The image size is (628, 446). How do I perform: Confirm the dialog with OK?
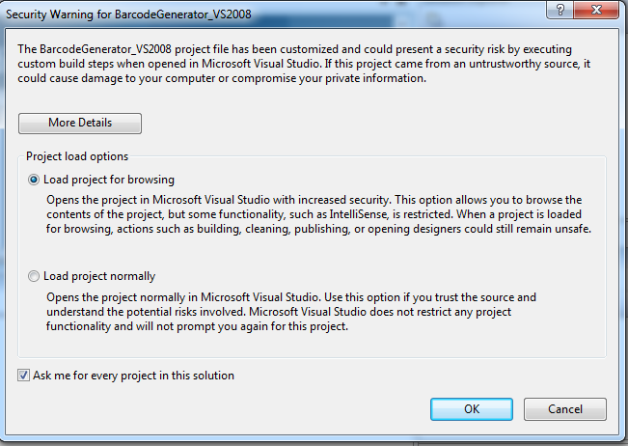(x=471, y=408)
